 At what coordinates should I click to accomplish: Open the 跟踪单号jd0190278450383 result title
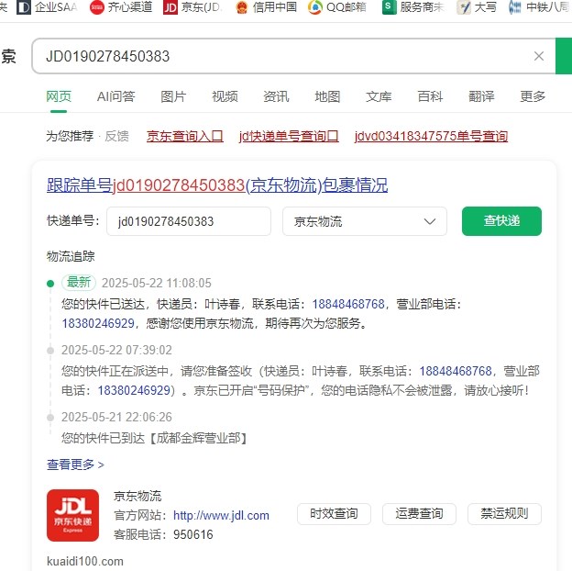[x=217, y=185]
